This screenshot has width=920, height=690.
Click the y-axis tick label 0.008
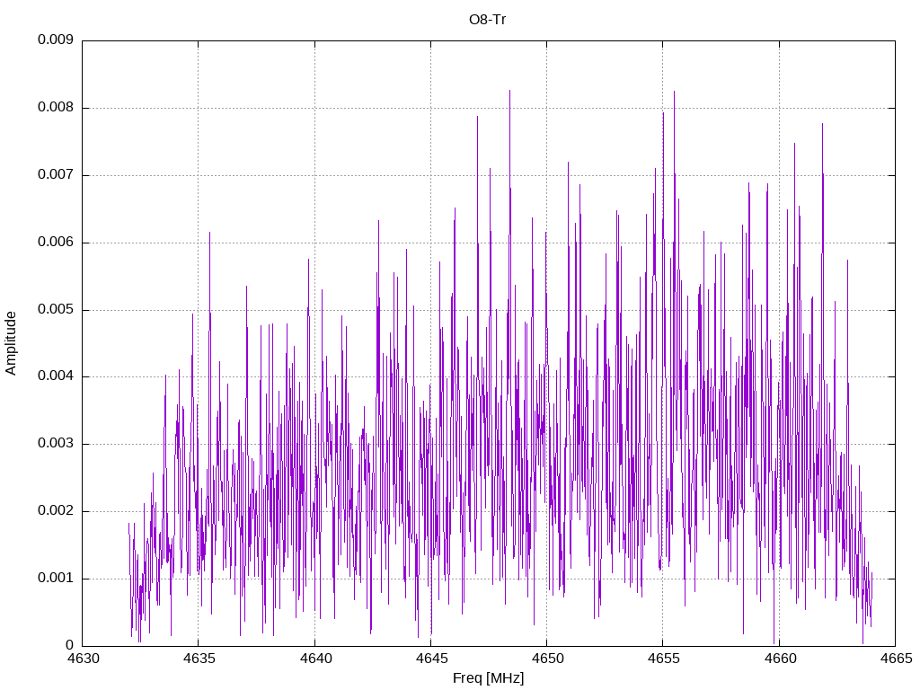click(x=56, y=107)
